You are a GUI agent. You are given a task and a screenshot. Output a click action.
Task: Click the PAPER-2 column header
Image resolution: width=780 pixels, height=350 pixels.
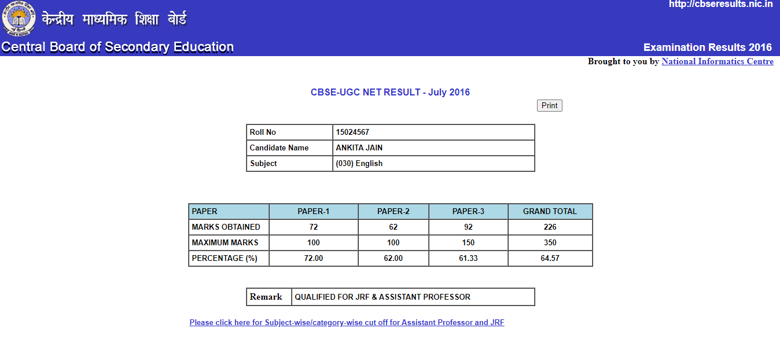[393, 212]
